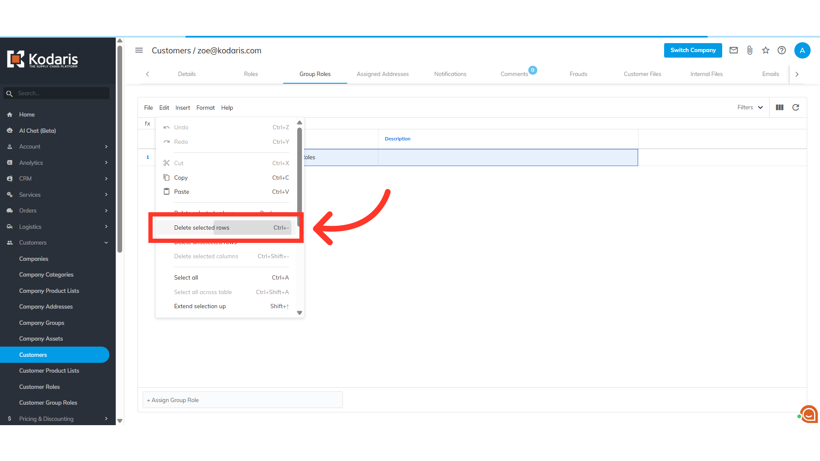The height and width of the screenshot is (461, 820).
Task: Expand the Filters dropdown
Action: tap(750, 108)
